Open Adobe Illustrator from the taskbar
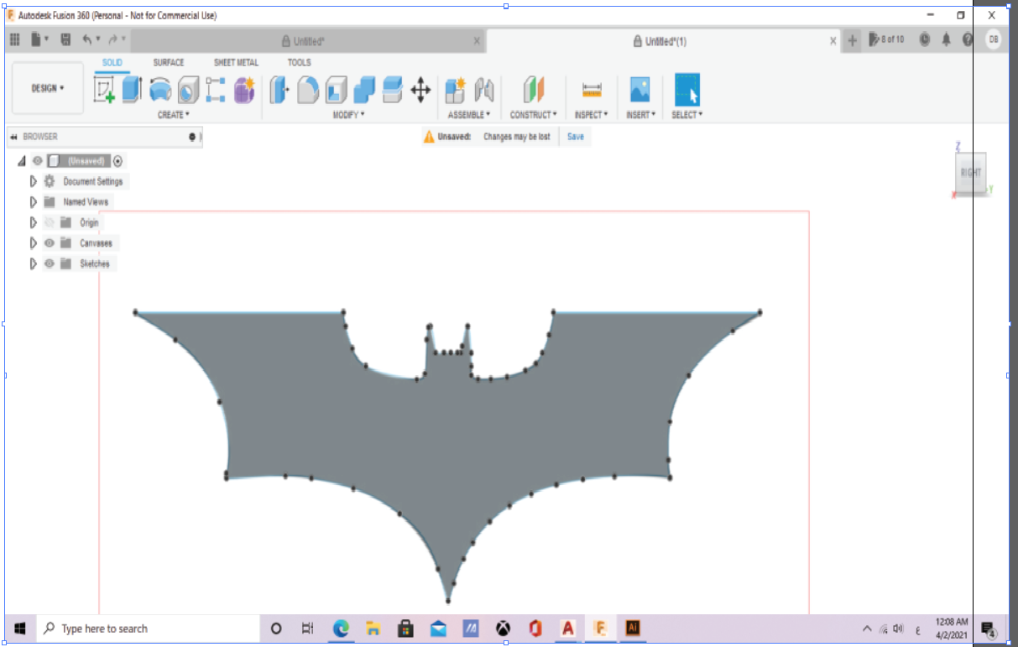The height and width of the screenshot is (647, 1018). 633,628
